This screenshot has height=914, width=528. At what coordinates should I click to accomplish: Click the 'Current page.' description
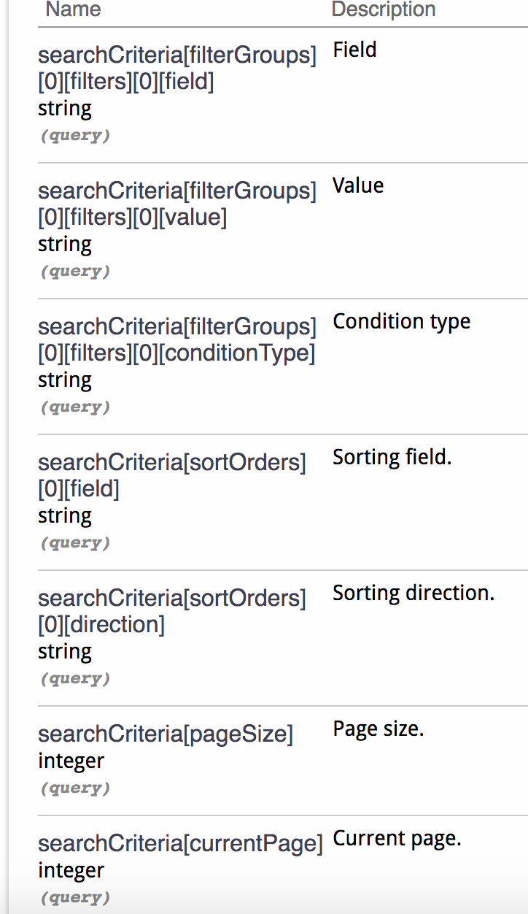[397, 839]
